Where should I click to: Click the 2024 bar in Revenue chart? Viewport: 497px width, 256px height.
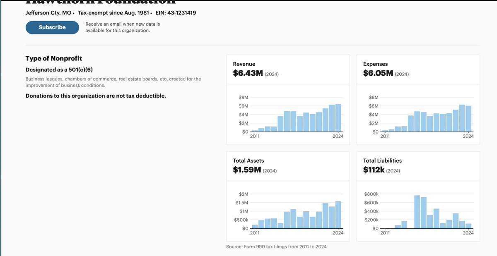tap(338, 118)
